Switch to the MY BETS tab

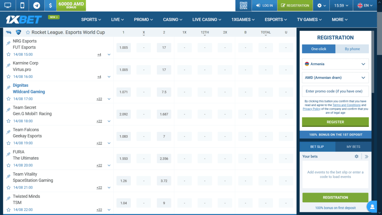353,146
